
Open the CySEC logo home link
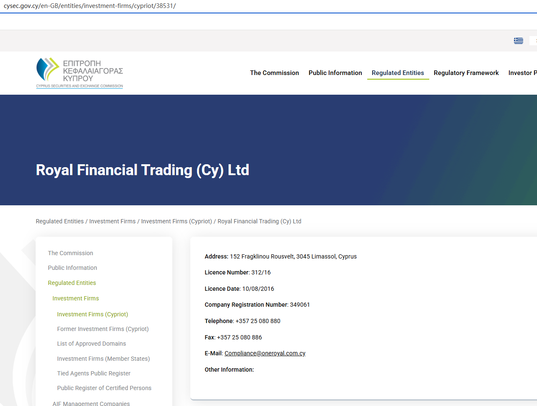tap(80, 73)
